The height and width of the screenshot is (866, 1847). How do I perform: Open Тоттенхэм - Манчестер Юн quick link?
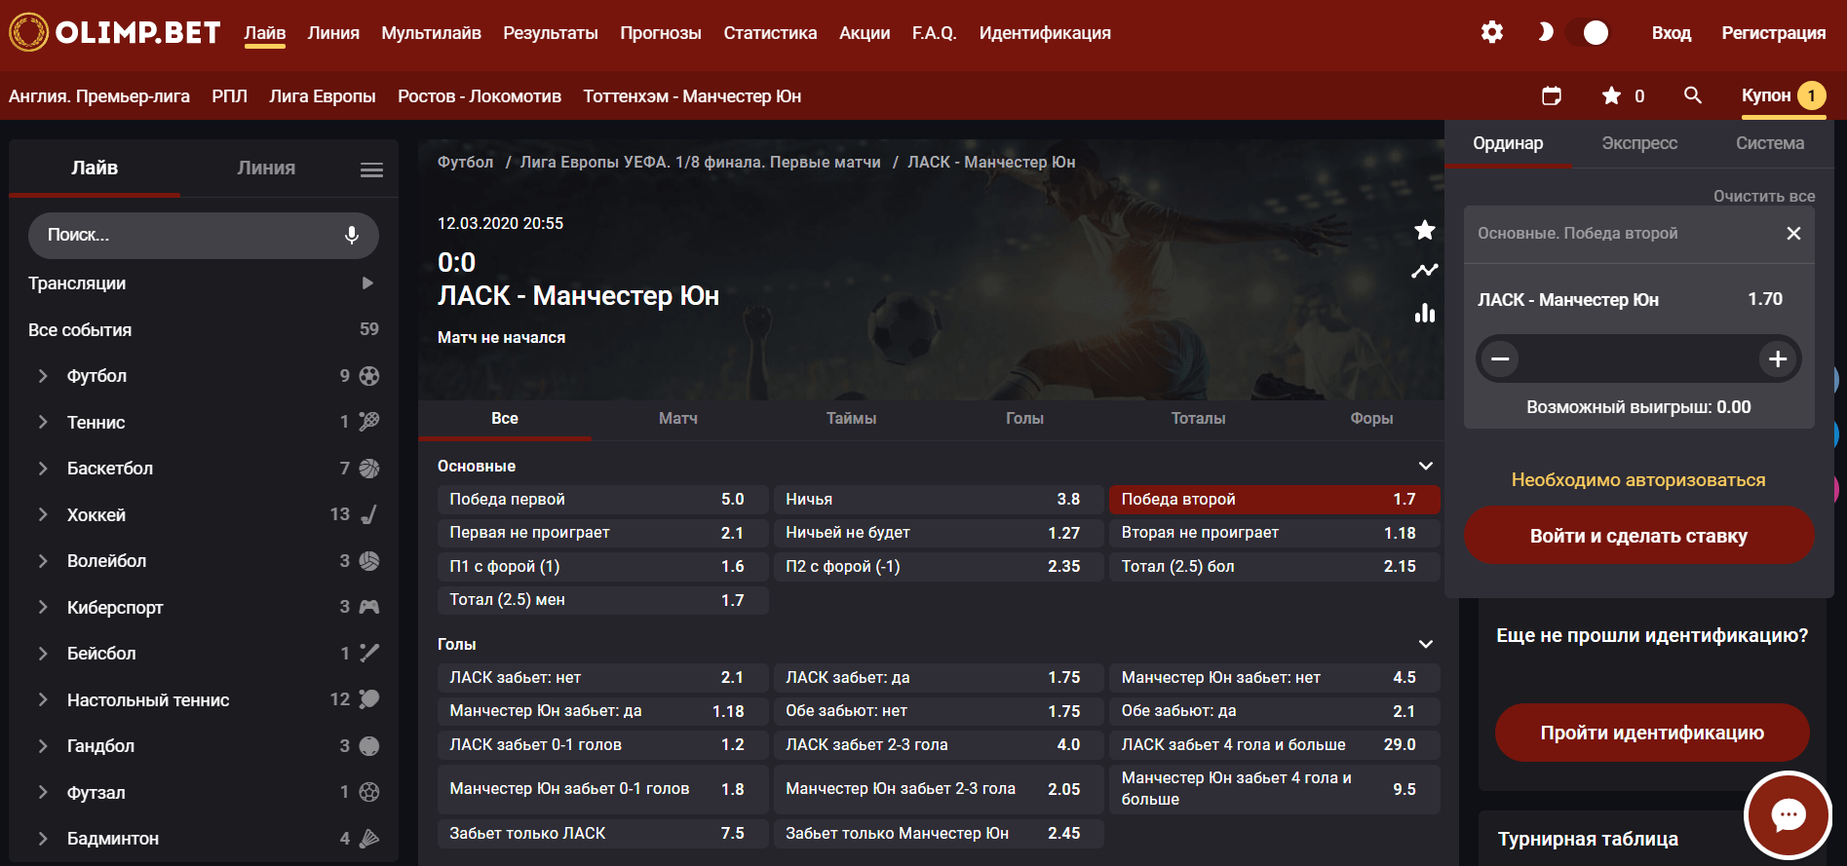point(692,96)
